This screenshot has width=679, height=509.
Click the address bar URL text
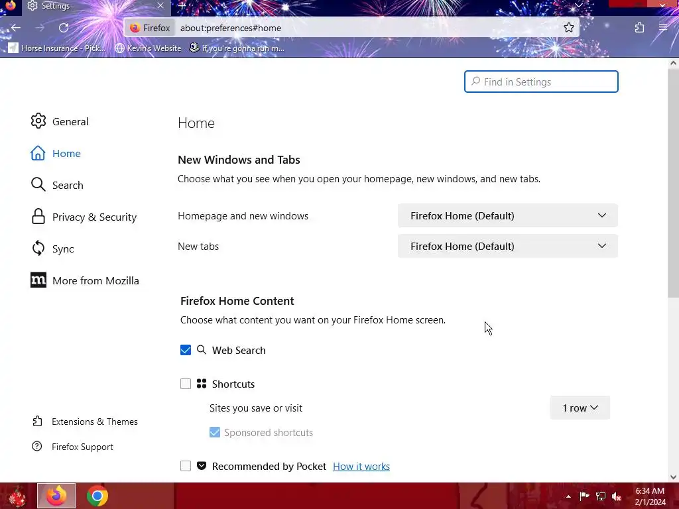230,28
